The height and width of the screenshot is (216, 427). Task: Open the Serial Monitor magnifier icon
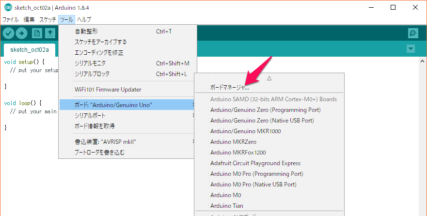[413, 33]
